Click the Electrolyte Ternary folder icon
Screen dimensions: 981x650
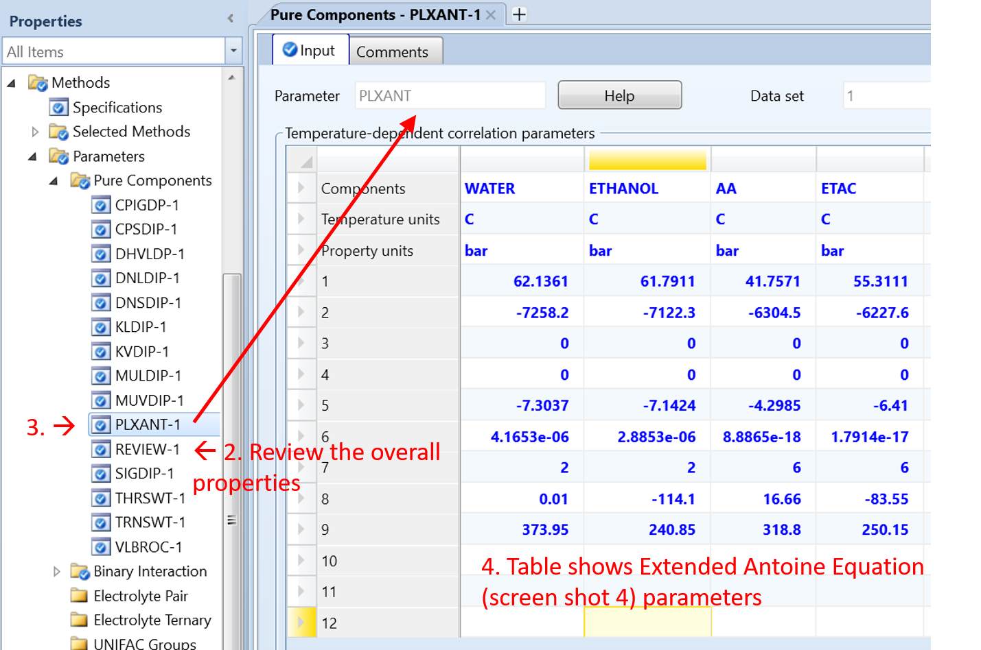pyautogui.click(x=80, y=620)
